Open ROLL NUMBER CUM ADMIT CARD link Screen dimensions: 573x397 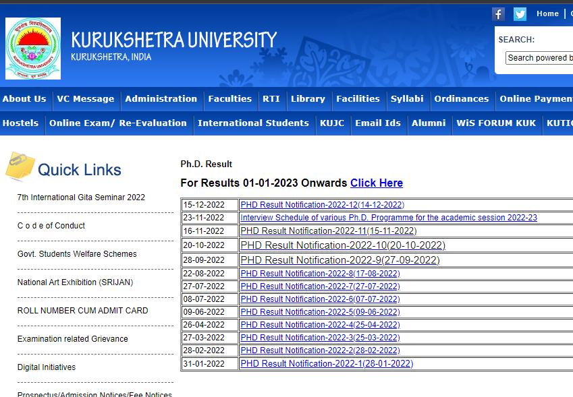[x=82, y=311]
